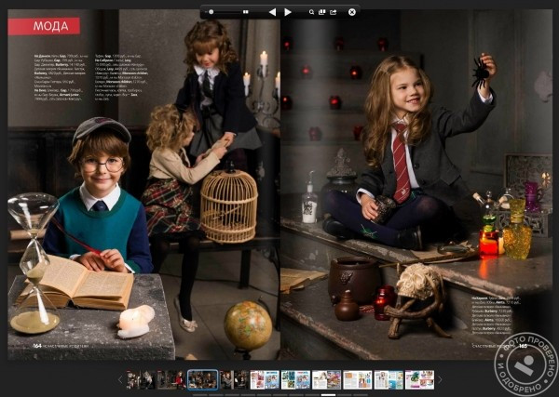This screenshot has height=397, width=559.
Task: Open the fifth thumbnail in the strip
Action: (x=264, y=379)
